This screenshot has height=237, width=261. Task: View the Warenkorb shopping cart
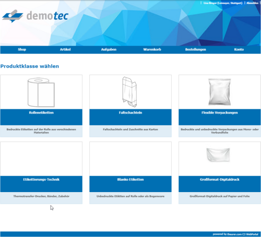tap(152, 49)
